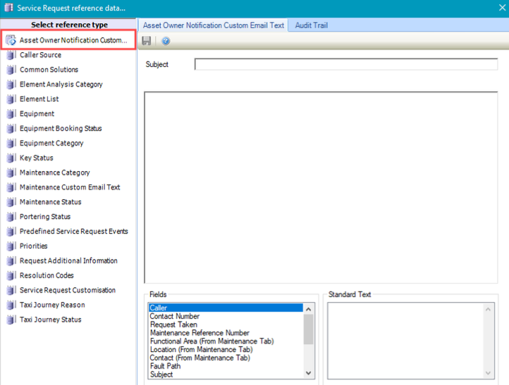Choose Resolution Codes in reference list
The image size is (509, 385).
47,276
